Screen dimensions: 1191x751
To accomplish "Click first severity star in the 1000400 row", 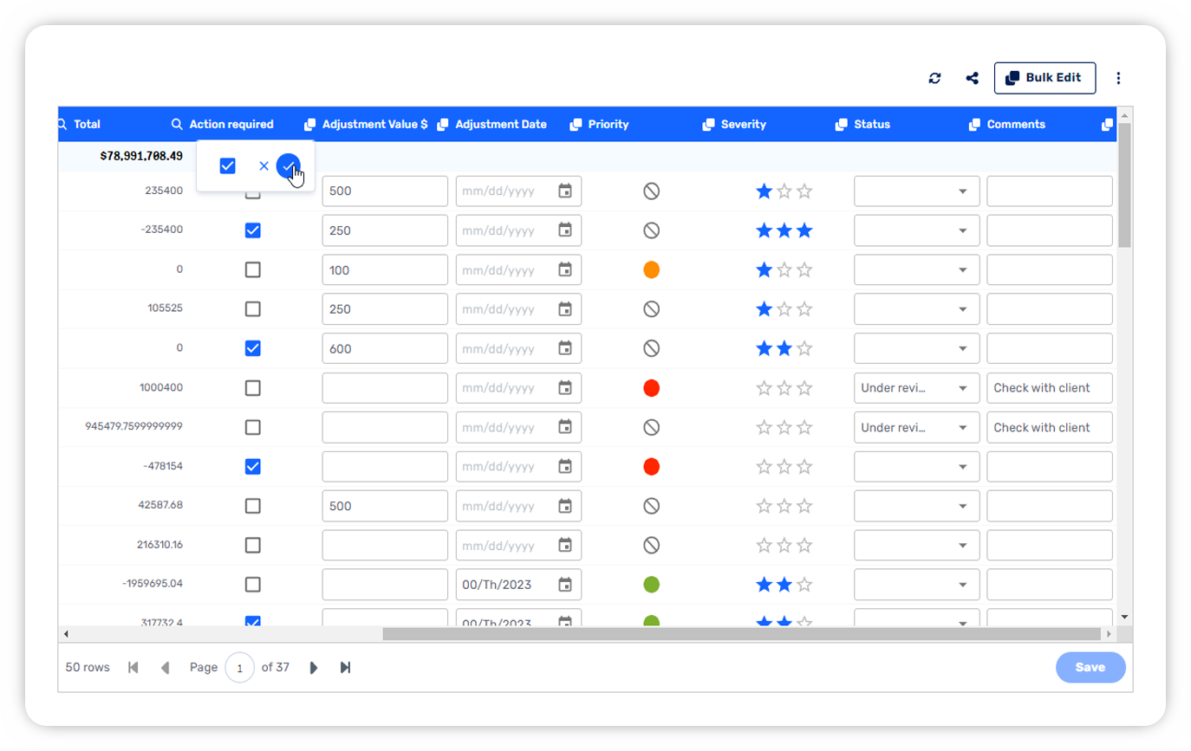I will click(764, 388).
